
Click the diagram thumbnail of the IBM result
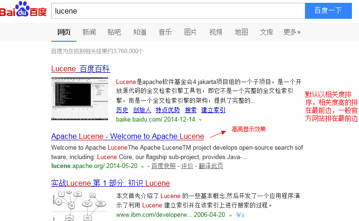79,206
